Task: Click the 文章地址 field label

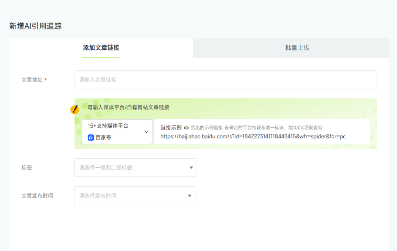Action: pos(32,80)
